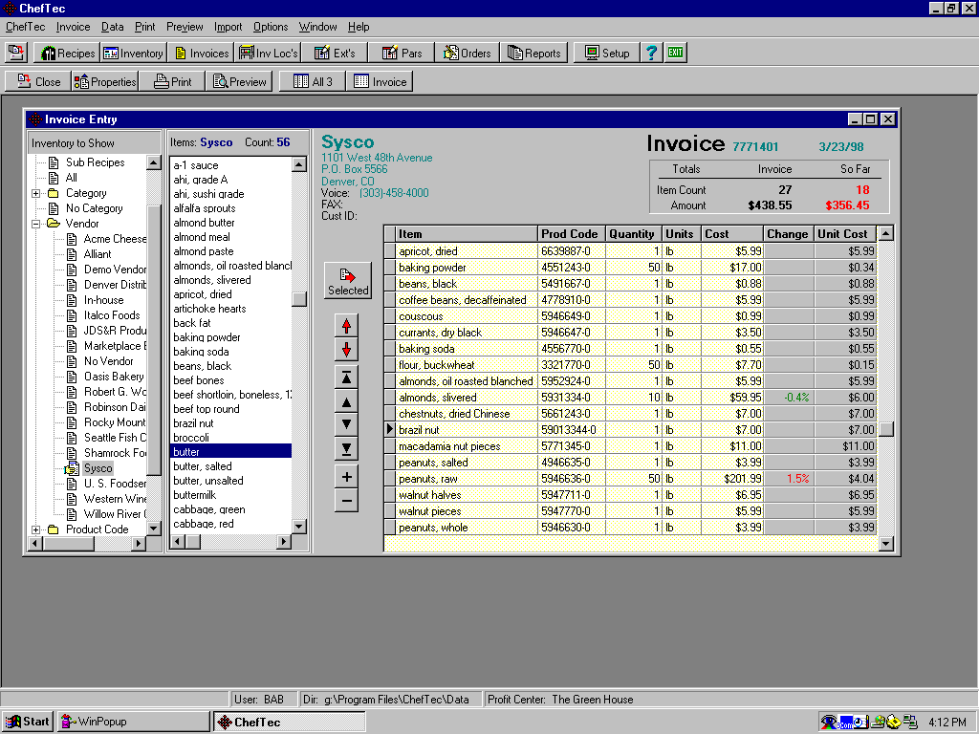The height and width of the screenshot is (734, 979).
Task: Open Properties on the second toolbar
Action: coord(105,82)
